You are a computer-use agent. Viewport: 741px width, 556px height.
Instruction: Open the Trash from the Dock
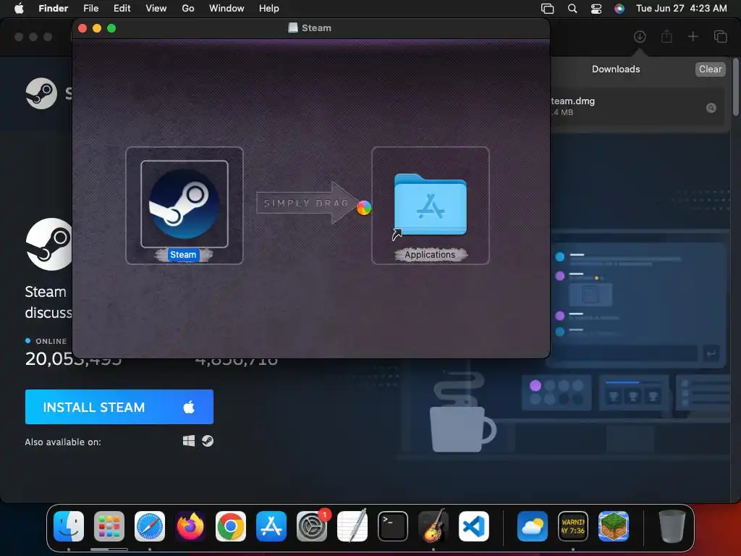click(672, 526)
